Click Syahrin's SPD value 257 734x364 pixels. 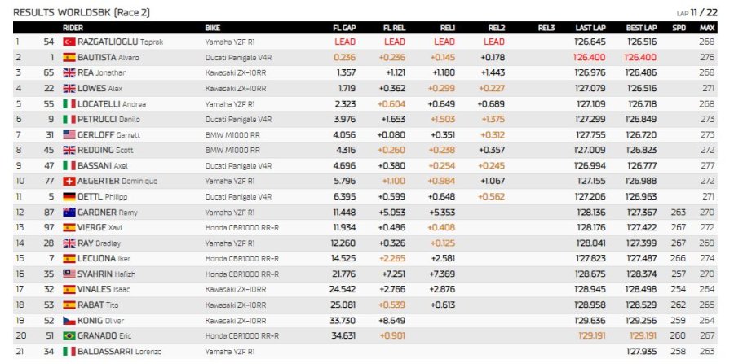tap(679, 274)
